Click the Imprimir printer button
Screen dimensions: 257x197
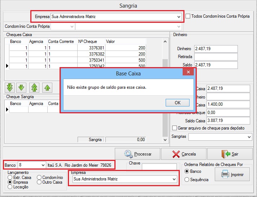coord(232,175)
